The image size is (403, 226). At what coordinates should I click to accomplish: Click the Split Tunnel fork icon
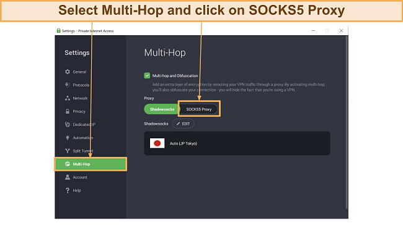coord(68,151)
